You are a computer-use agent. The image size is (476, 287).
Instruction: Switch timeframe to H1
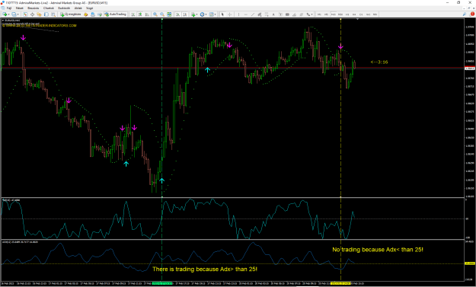(347, 14)
